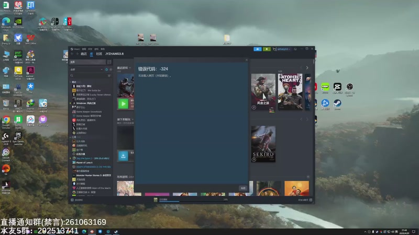Open Logitech G HUB desktop icon
Viewport: 419px width, 235px height.
[x=6, y=138]
